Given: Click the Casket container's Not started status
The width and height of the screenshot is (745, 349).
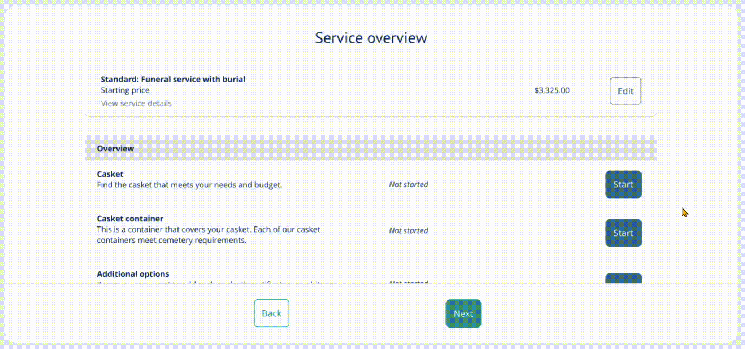Looking at the screenshot, I should click(408, 230).
